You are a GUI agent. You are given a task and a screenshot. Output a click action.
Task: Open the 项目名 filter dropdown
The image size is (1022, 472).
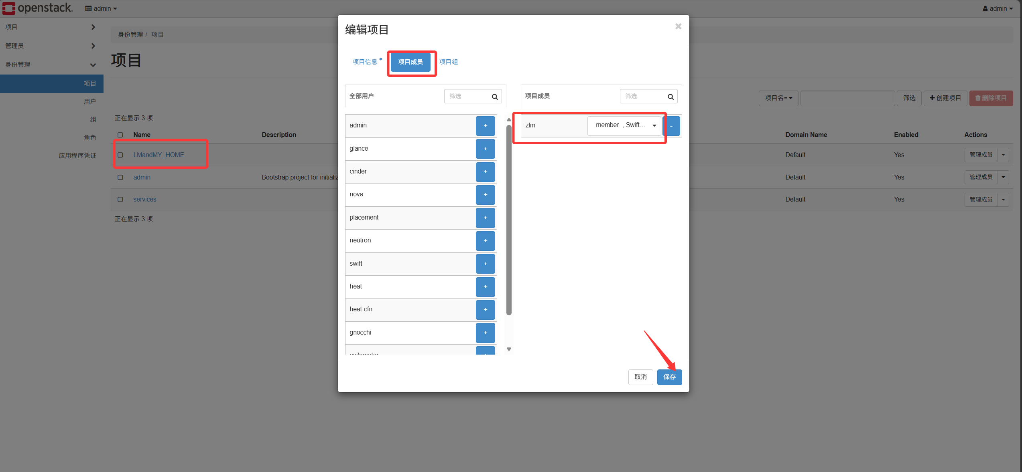778,98
